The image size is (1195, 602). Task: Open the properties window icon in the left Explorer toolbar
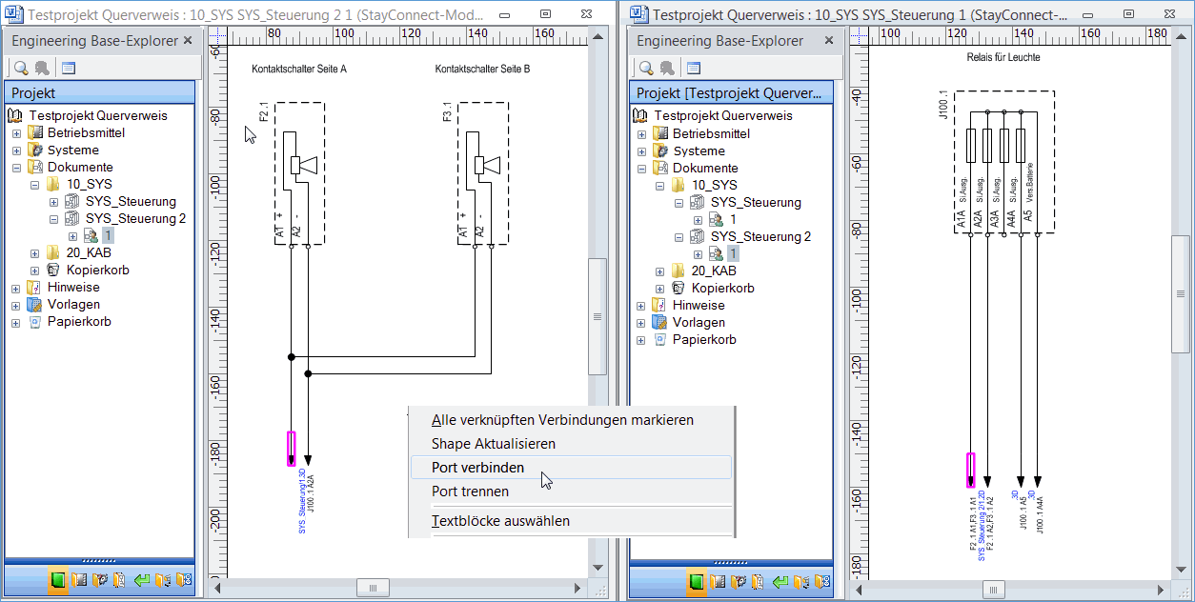click(69, 68)
